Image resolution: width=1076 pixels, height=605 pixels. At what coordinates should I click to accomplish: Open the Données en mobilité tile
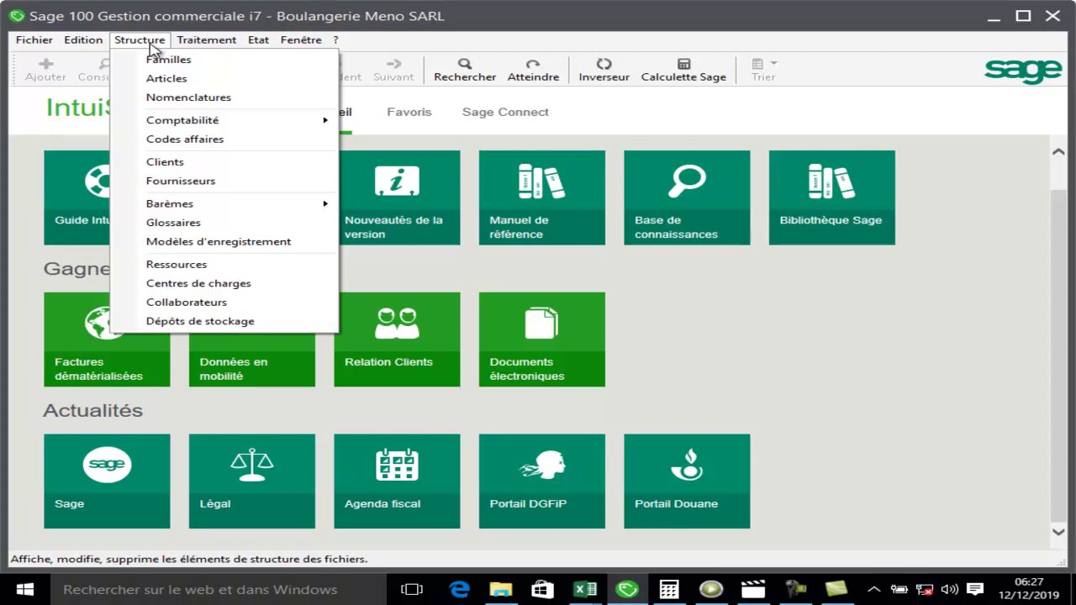252,361
